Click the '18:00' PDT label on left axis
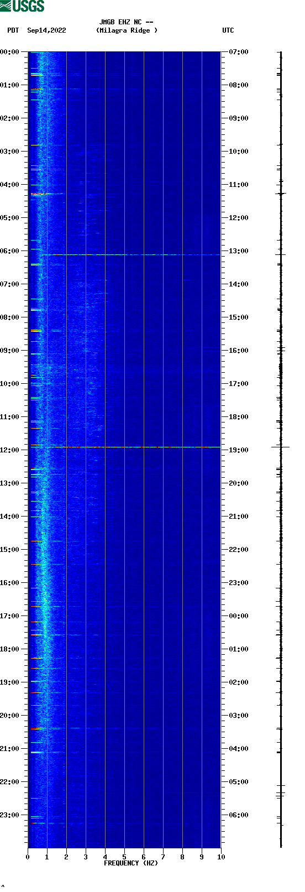The height and width of the screenshot is (892, 305). pos(10,649)
